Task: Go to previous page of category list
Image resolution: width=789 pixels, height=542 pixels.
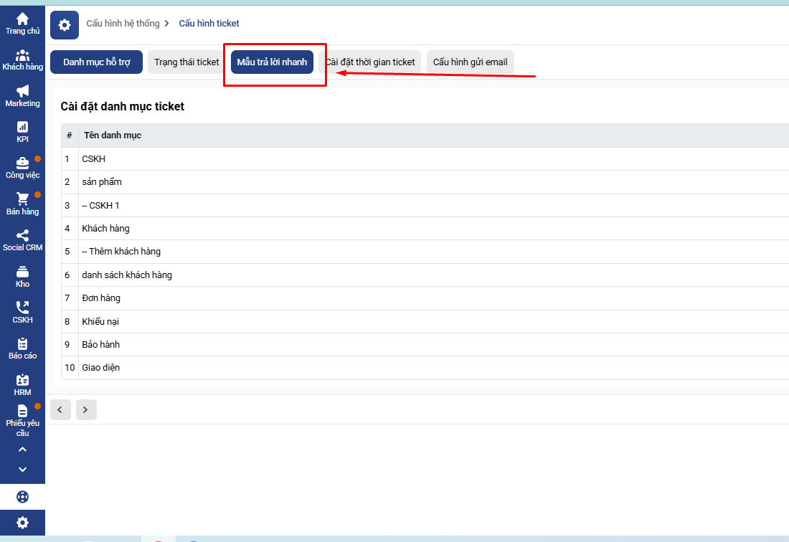Action: [x=60, y=410]
